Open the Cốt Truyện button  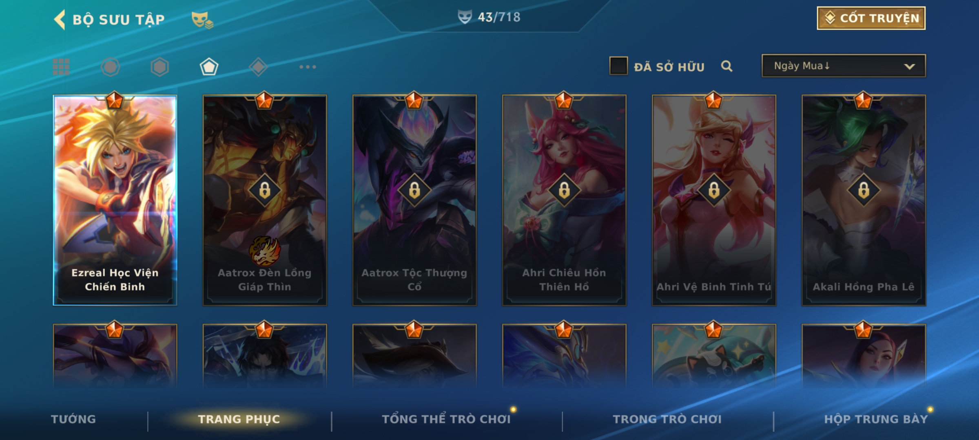pos(871,18)
